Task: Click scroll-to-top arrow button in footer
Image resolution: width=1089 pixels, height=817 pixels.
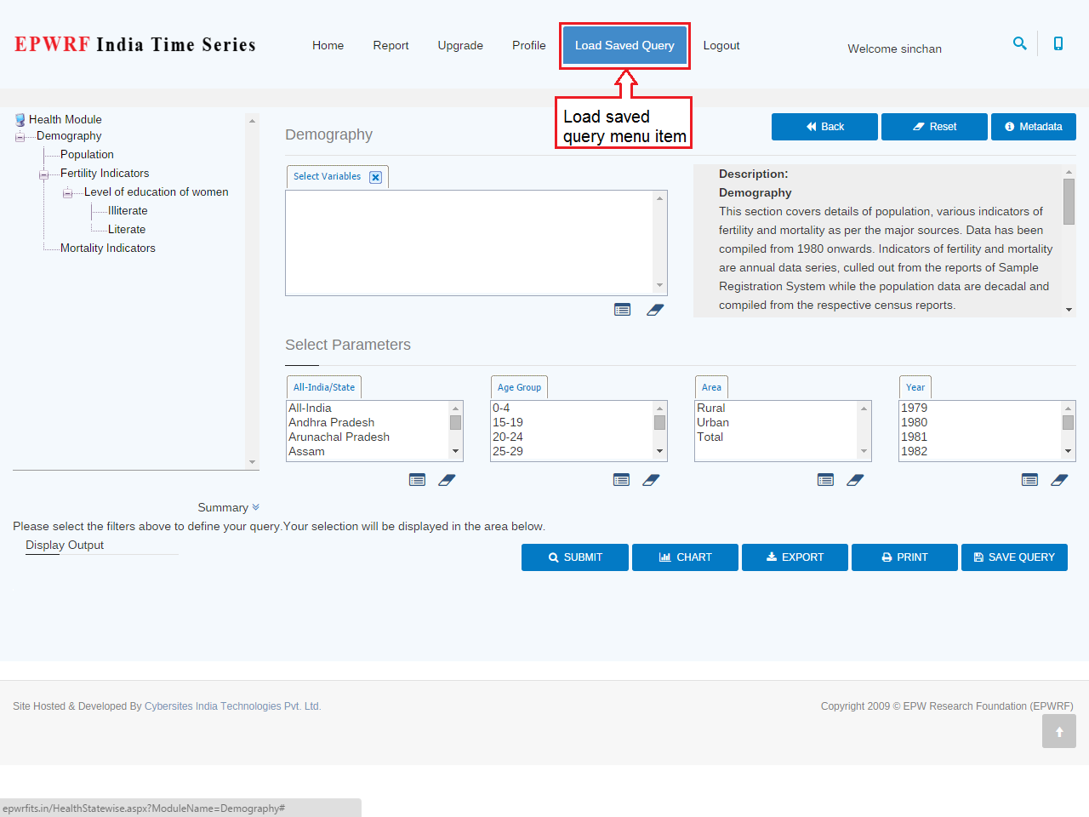Action: click(1059, 731)
